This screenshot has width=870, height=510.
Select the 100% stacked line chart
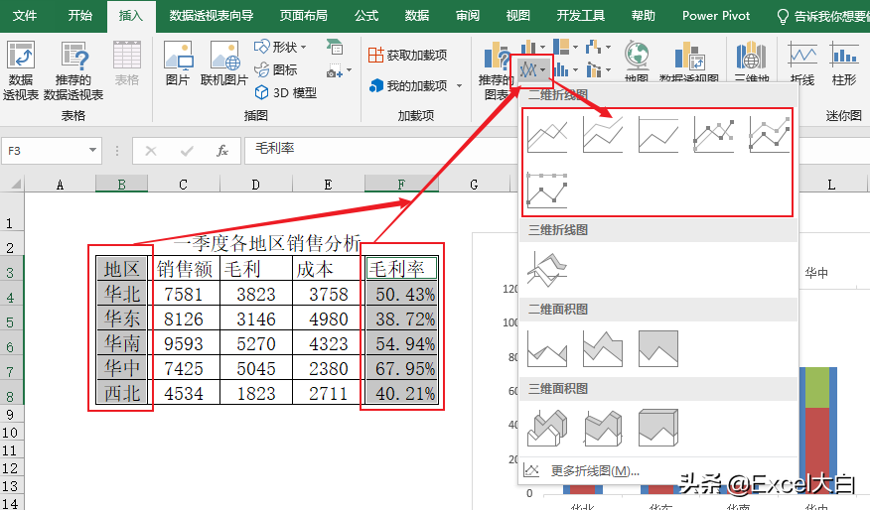pyautogui.click(x=658, y=134)
